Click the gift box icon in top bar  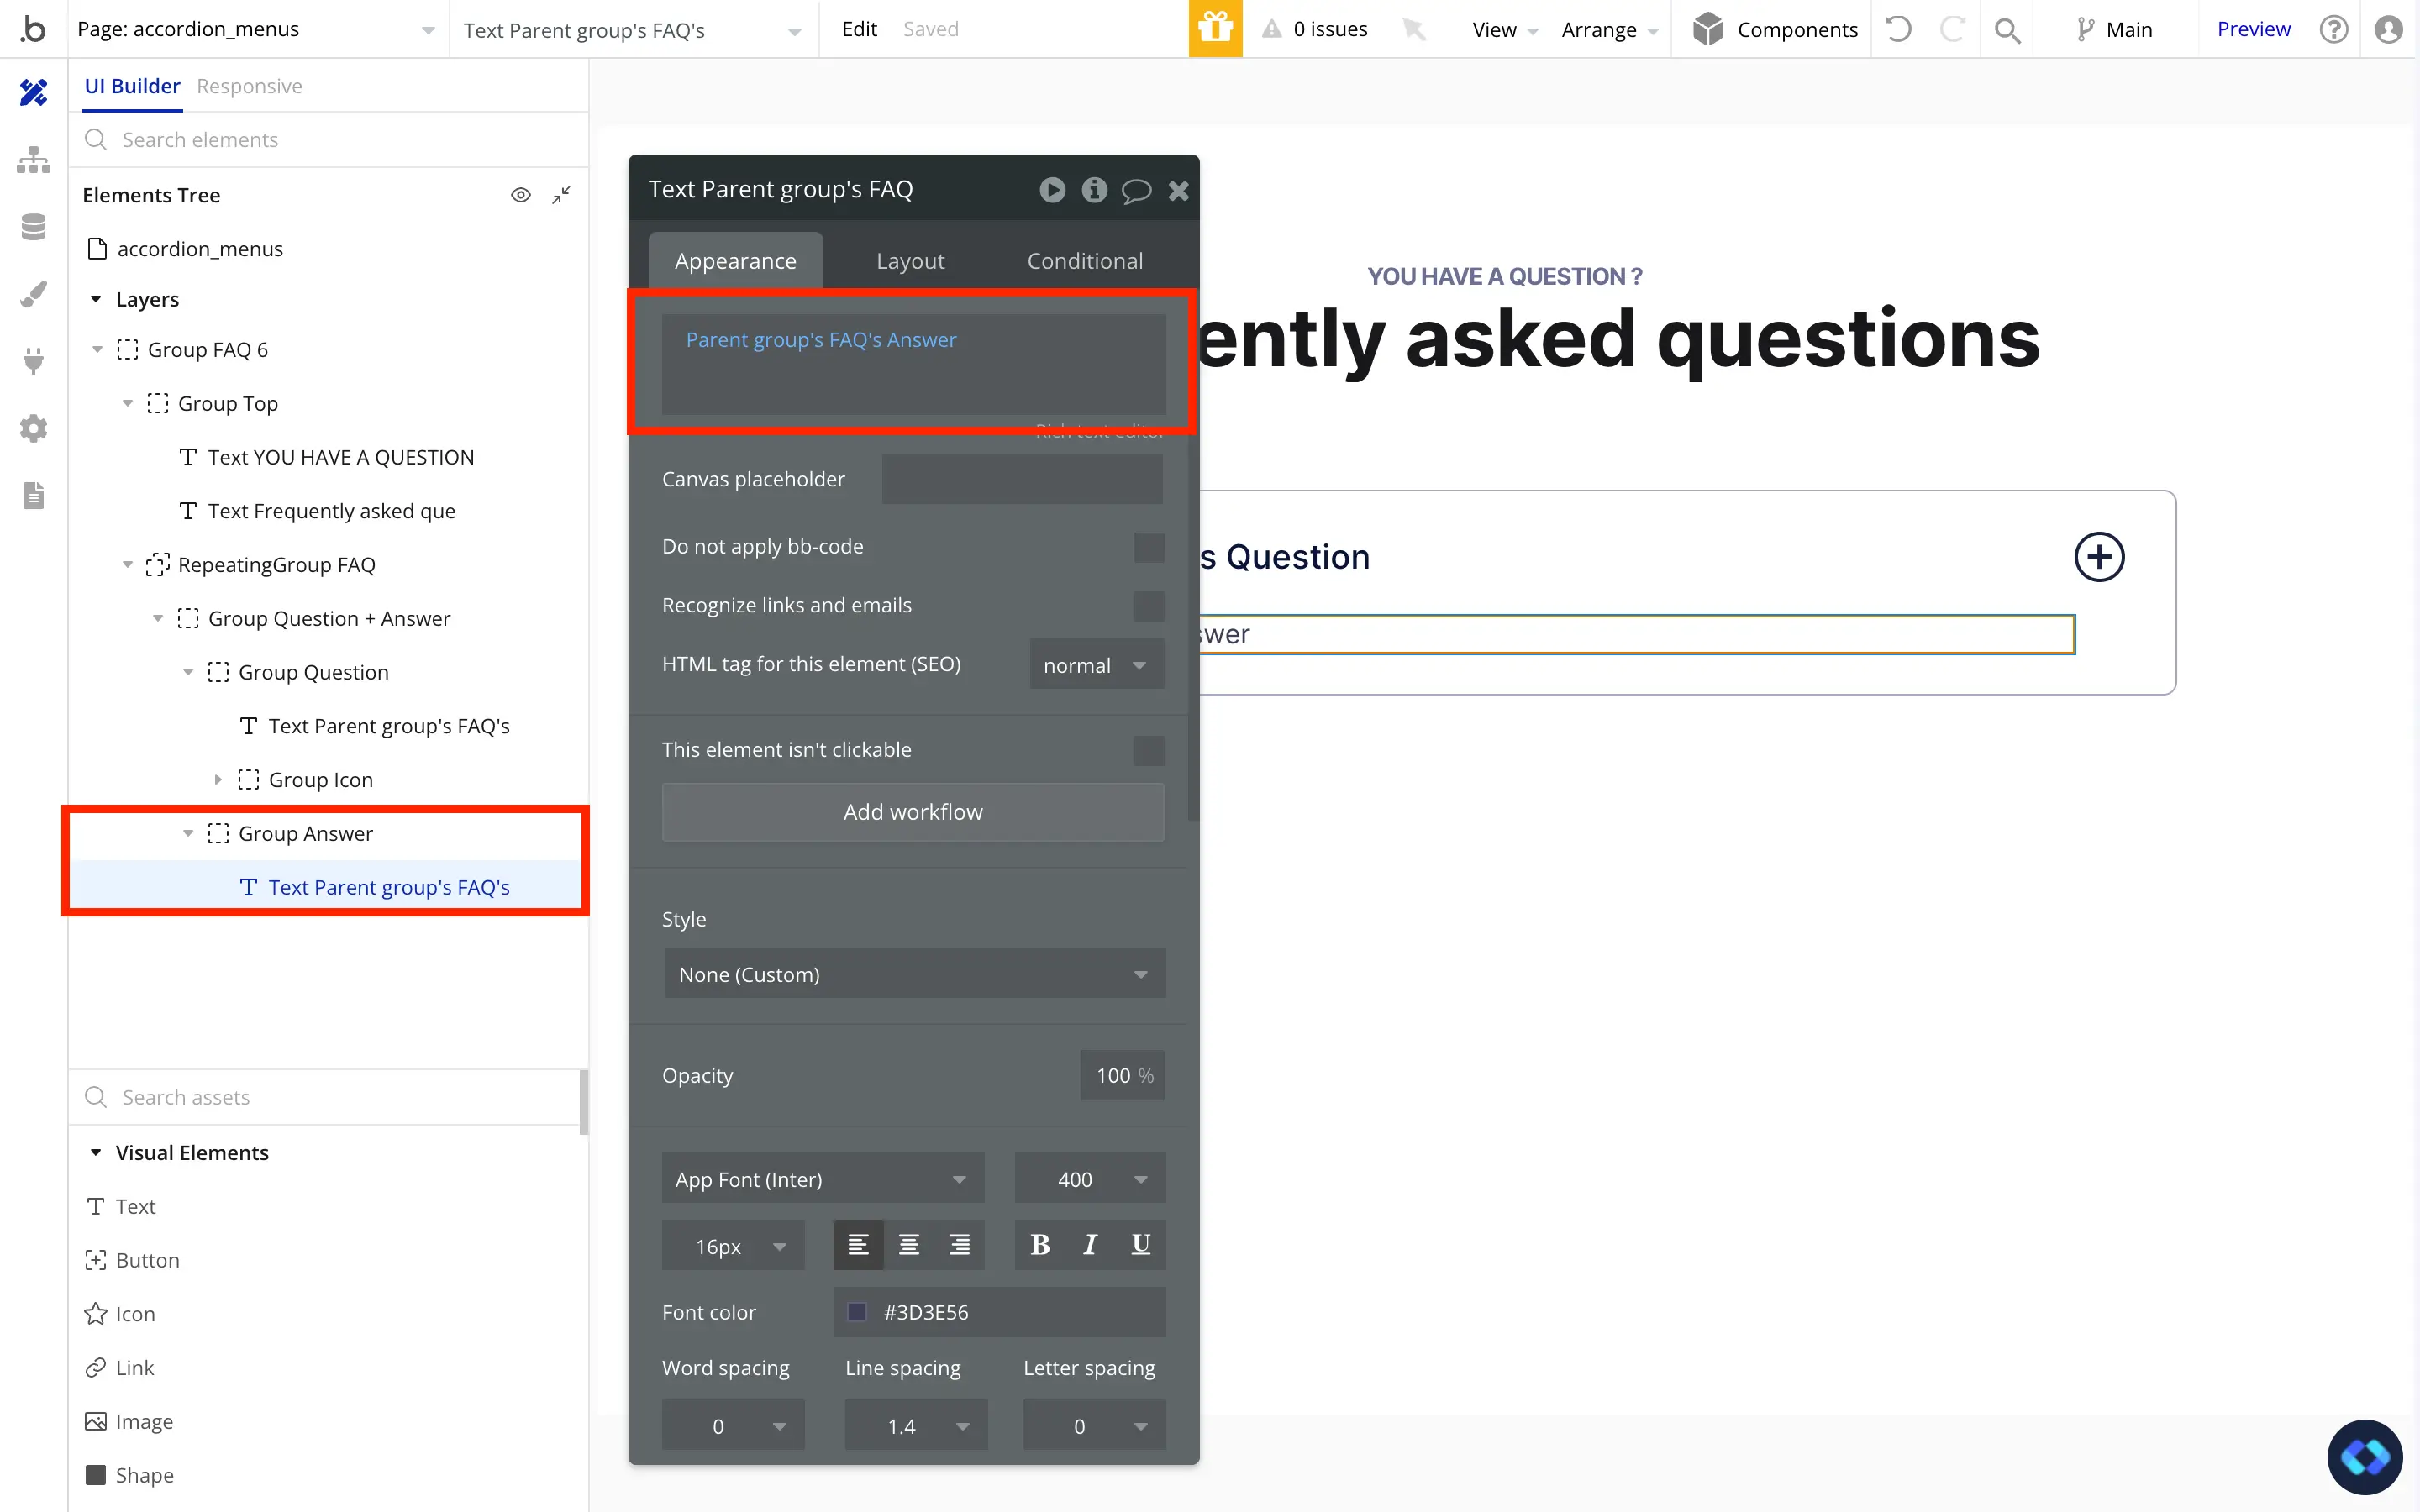(x=1215, y=29)
